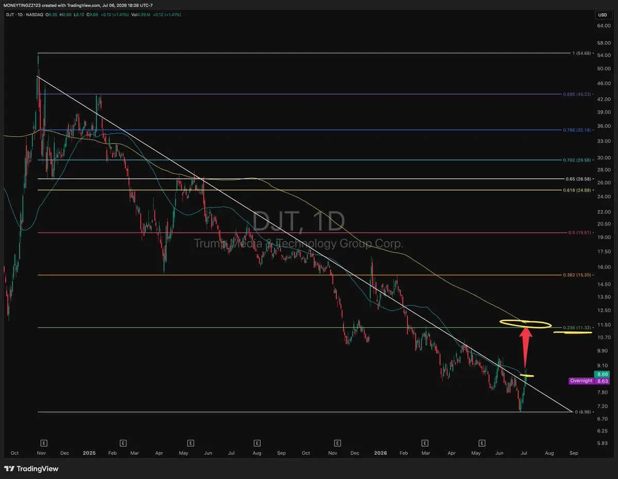Select the Fib label '0.236 (11.32)'
This screenshot has width=618, height=479.
click(577, 327)
